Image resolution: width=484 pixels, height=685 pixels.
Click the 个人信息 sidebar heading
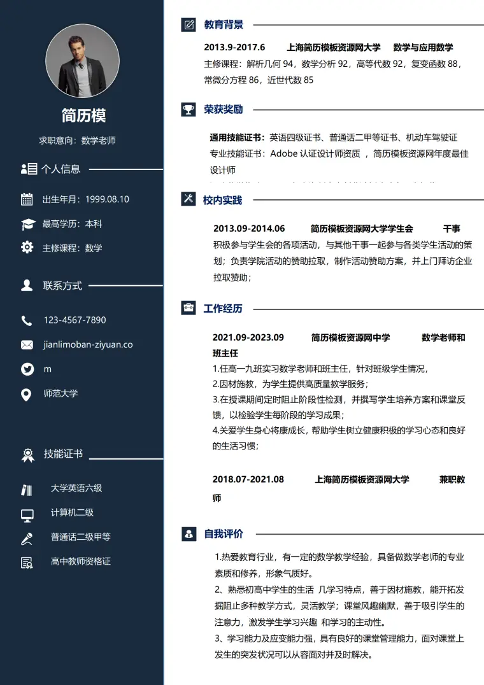(60, 169)
